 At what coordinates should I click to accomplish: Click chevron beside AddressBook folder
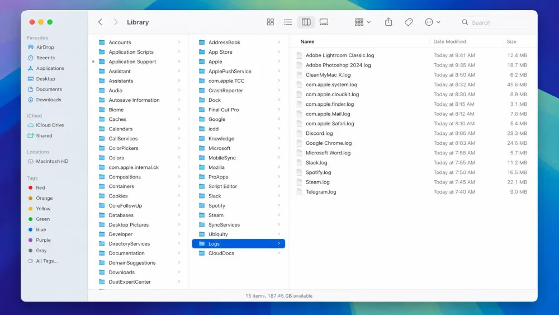(279, 42)
